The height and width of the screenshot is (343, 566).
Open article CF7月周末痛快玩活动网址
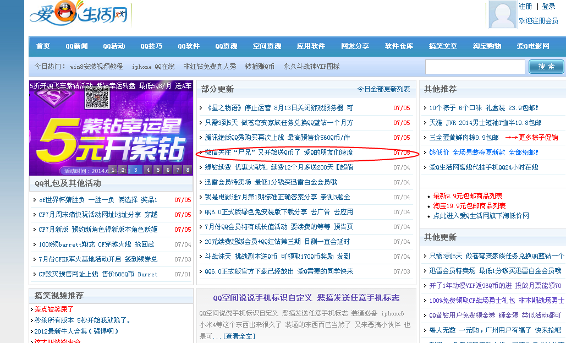point(98,214)
